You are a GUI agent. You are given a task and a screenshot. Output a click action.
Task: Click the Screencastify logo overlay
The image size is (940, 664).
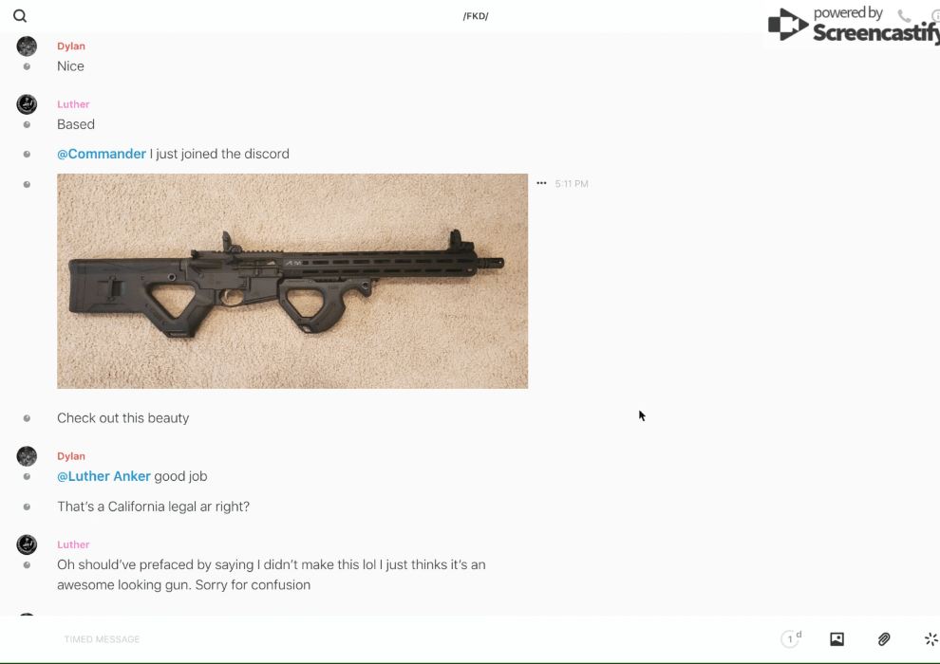(x=853, y=26)
